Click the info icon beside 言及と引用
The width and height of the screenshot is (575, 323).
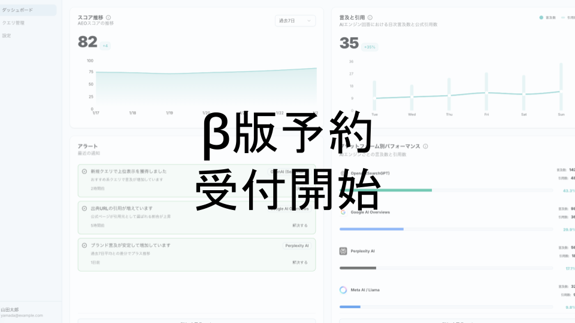(x=370, y=17)
